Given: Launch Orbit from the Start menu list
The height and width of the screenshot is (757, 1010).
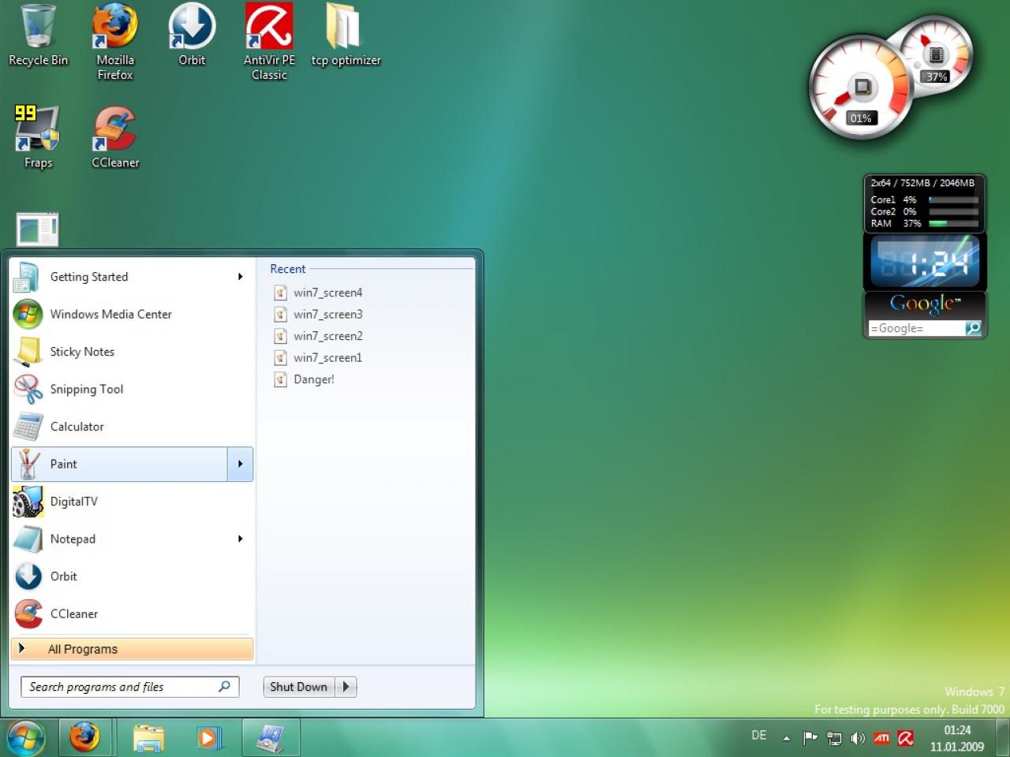Looking at the screenshot, I should [x=132, y=576].
